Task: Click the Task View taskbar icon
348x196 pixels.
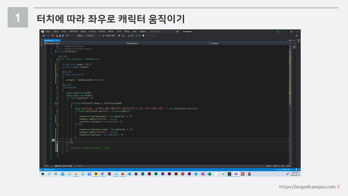Action: (56, 174)
